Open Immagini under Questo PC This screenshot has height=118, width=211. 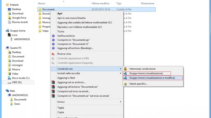(x=17, y=65)
